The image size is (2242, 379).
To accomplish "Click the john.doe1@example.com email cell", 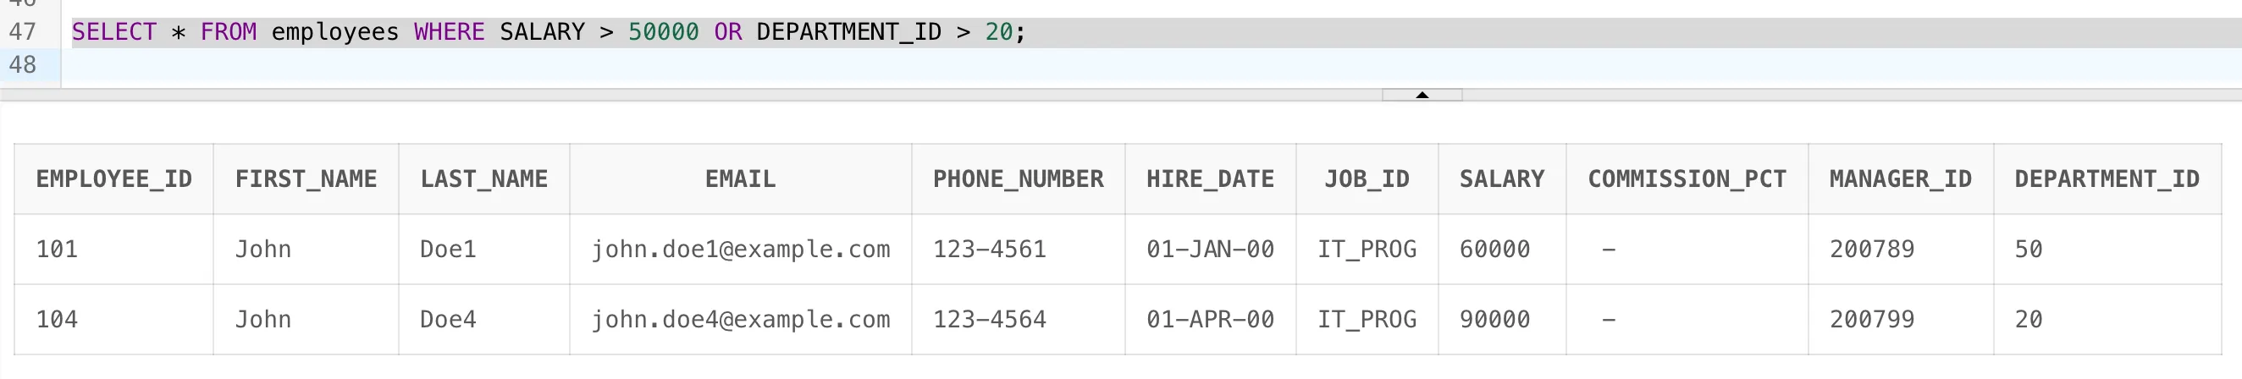I will coord(740,250).
